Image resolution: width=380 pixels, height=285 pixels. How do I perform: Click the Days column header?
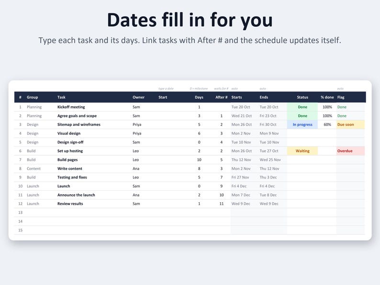coord(199,97)
